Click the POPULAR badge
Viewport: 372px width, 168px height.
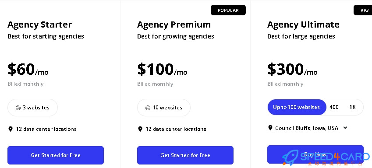(x=228, y=10)
